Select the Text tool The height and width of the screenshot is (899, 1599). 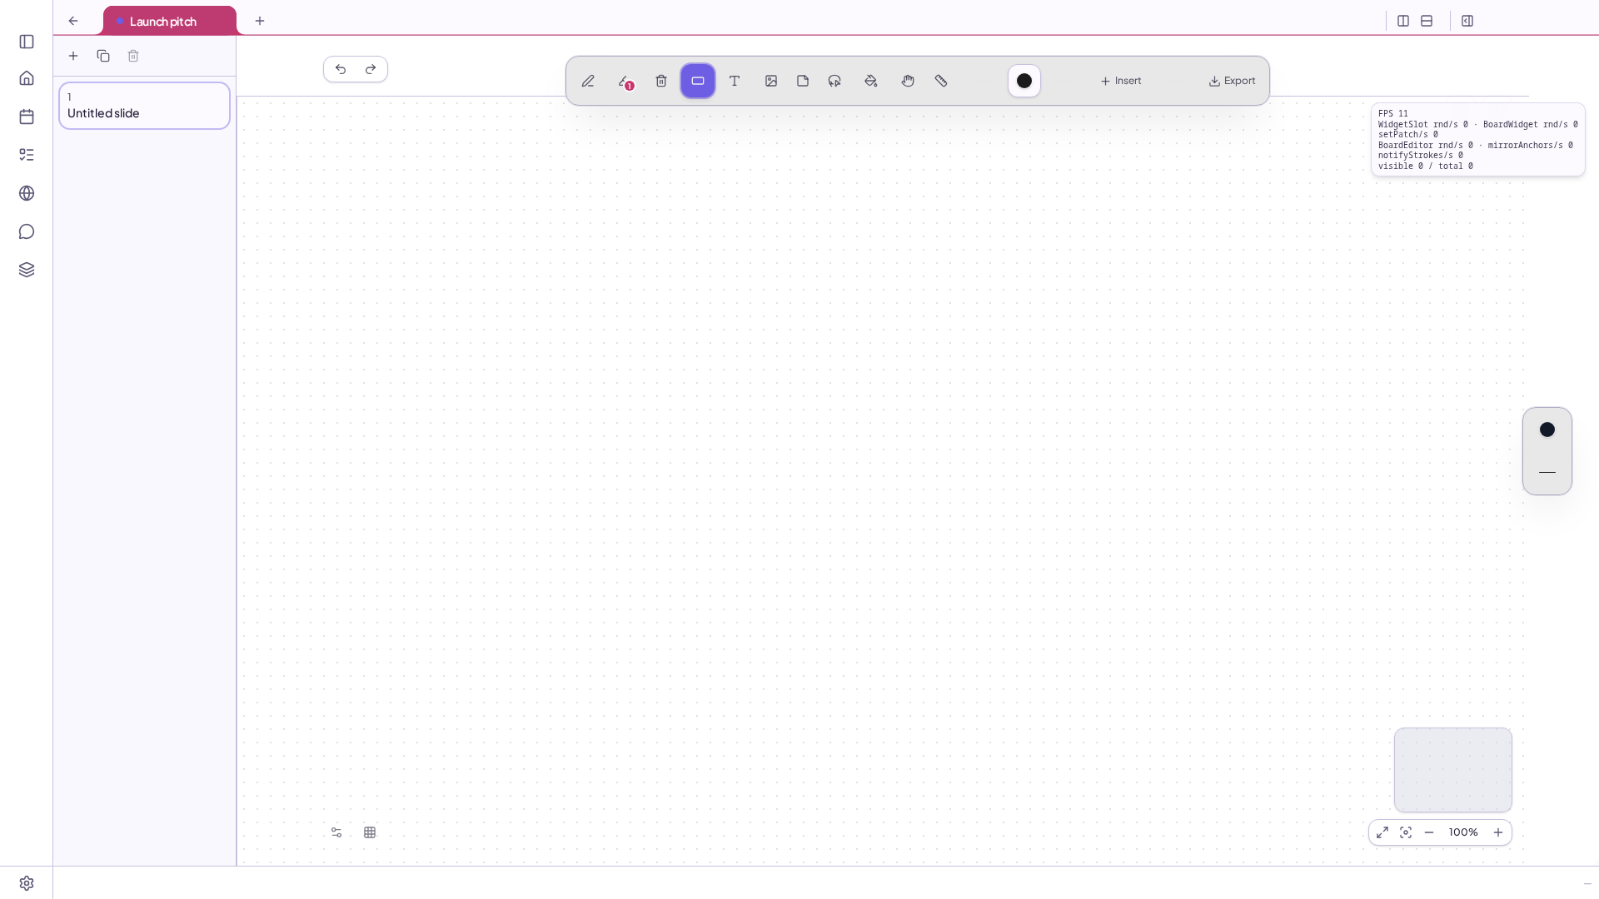(735, 81)
